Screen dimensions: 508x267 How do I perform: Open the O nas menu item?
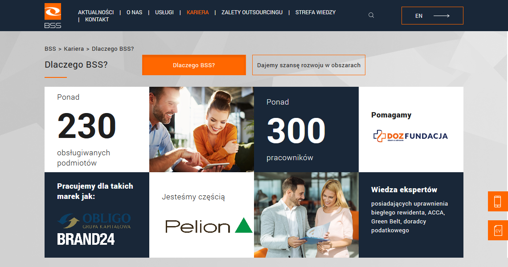point(135,12)
